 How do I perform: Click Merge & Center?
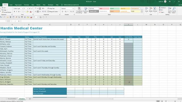coord(52,12)
